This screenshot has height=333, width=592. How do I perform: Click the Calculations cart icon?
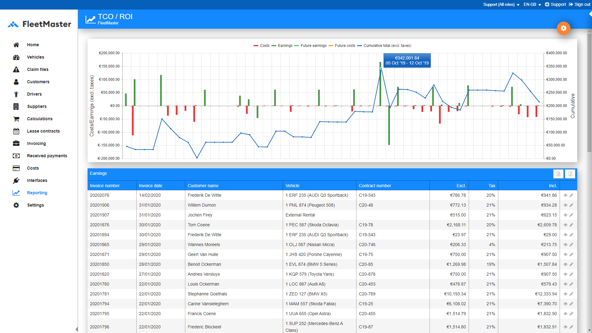16,119
